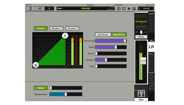Select Soft Knee mode

[x=103, y=35]
